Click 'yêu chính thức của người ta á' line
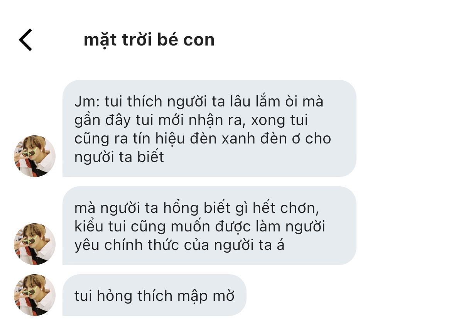This screenshot has width=451, height=319. click(x=179, y=245)
